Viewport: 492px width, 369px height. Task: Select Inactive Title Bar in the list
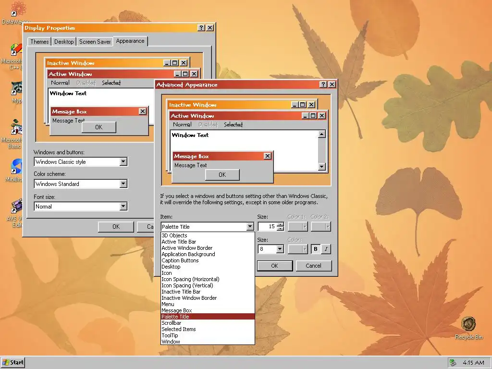click(x=208, y=292)
